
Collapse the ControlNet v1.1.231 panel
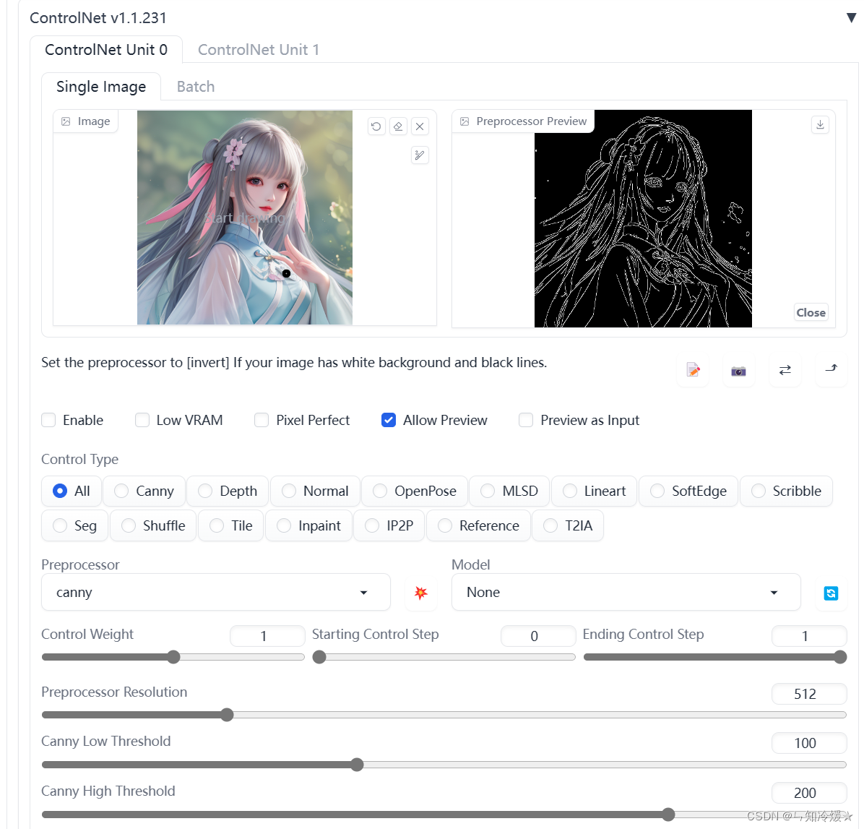point(851,17)
